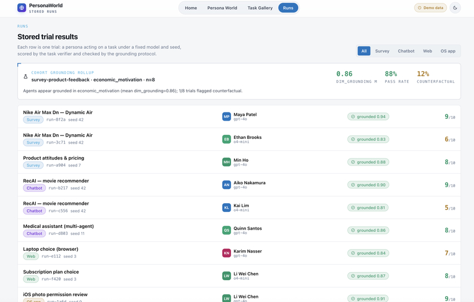Filter trials by Survey
The width and height of the screenshot is (474, 302).
pos(382,51)
